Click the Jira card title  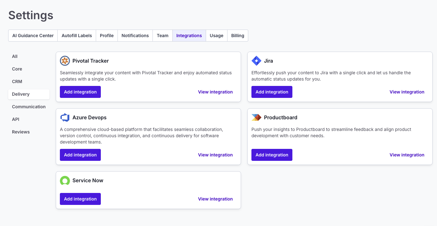pyautogui.click(x=268, y=61)
